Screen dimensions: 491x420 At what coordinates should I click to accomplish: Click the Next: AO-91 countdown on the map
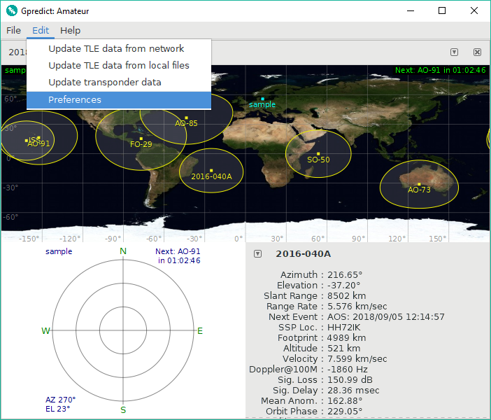(x=440, y=70)
